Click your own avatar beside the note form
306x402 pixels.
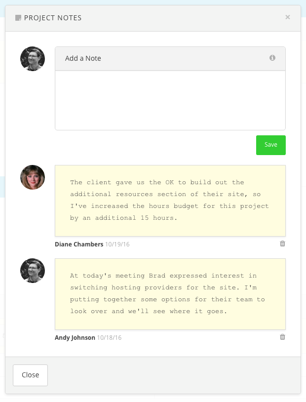[x=32, y=58]
